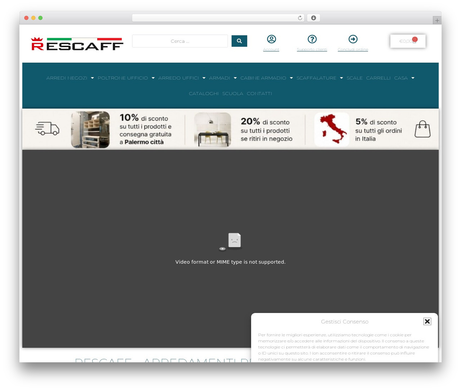
Task: Go to the SCUOLA menu item
Action: (x=233, y=94)
